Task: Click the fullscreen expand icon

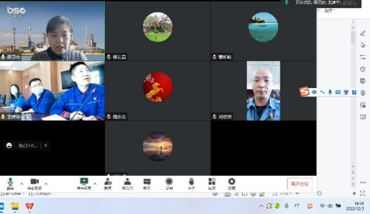Action: (363, 193)
